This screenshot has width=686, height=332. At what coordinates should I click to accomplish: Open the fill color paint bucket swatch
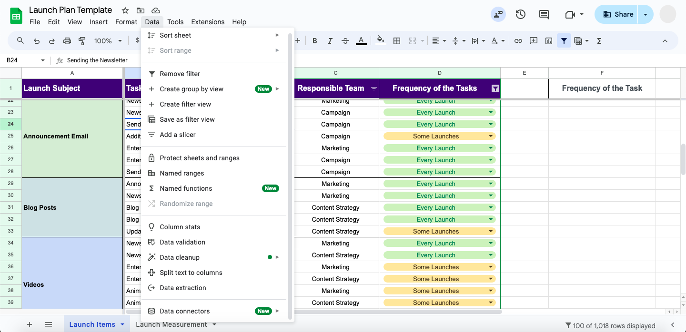[380, 41]
